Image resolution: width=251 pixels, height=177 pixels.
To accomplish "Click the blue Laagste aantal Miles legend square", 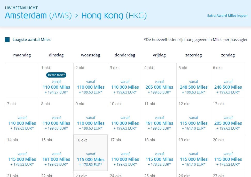I will tap(7, 40).
